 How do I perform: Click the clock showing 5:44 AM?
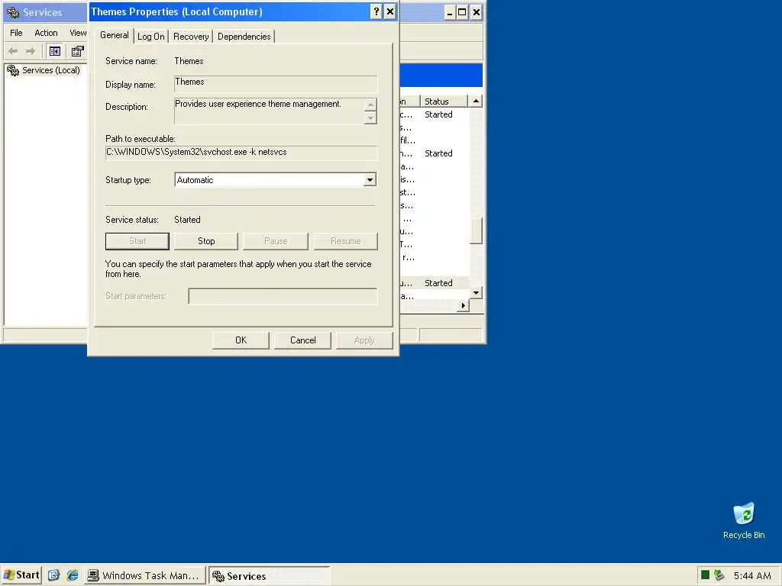tap(752, 575)
